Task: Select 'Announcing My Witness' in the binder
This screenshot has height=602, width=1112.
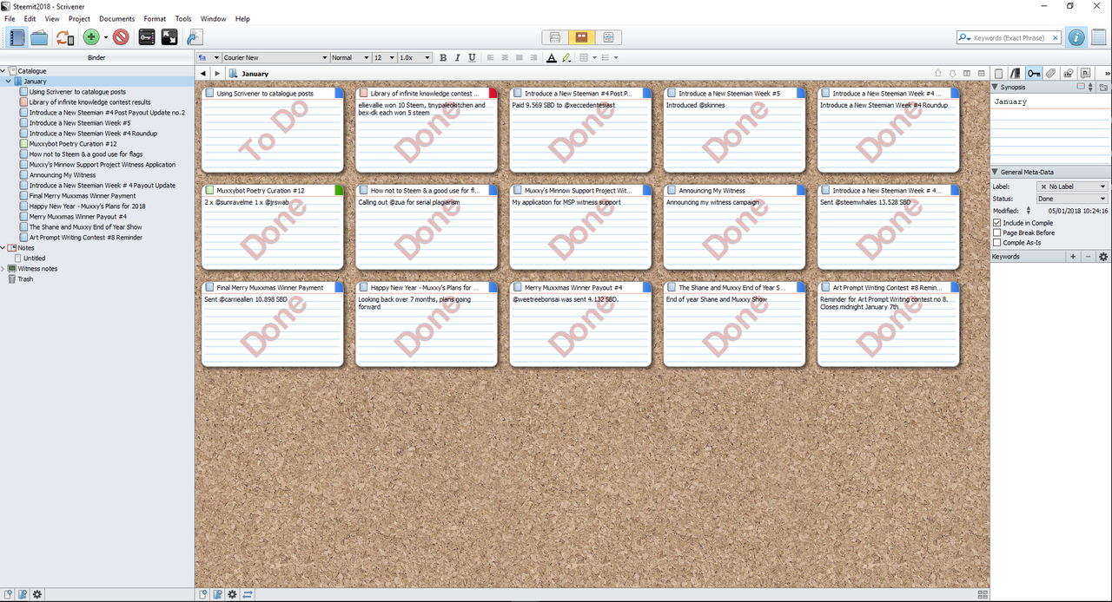Action: 63,175
